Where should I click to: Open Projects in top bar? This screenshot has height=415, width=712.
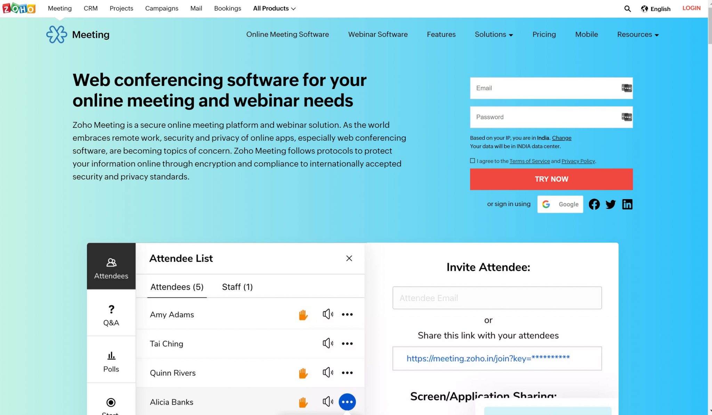[121, 8]
